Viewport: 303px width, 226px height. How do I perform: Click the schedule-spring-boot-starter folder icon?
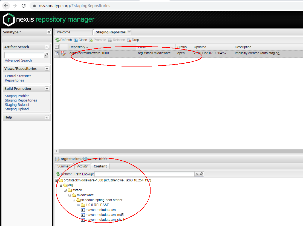click(79, 200)
